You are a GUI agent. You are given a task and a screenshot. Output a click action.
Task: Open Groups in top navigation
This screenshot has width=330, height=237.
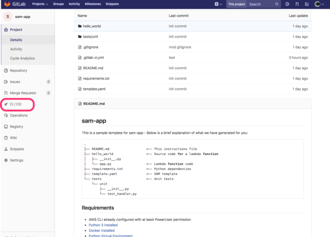58,4
